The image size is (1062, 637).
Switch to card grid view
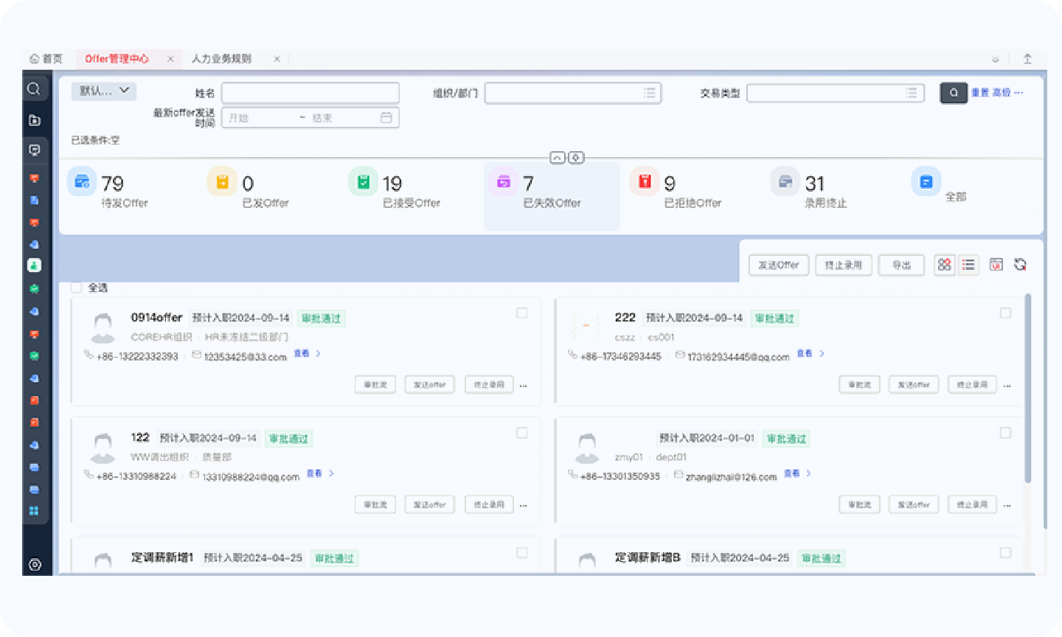(944, 265)
